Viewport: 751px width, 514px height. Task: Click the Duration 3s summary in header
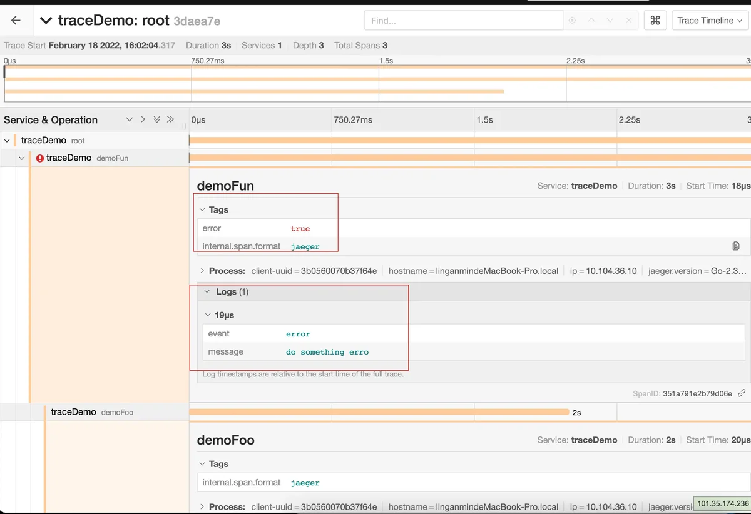(x=208, y=46)
